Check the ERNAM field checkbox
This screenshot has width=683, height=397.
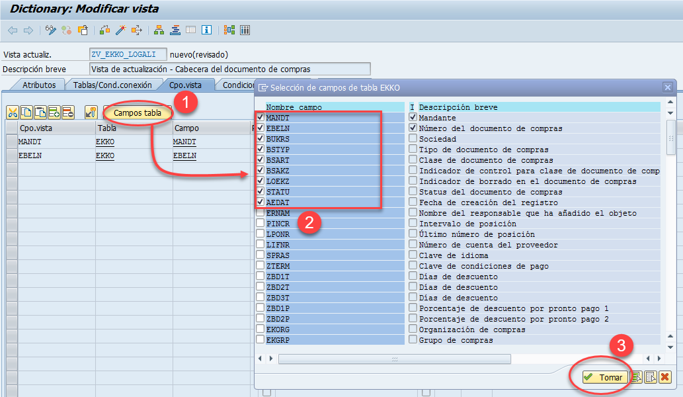point(261,212)
